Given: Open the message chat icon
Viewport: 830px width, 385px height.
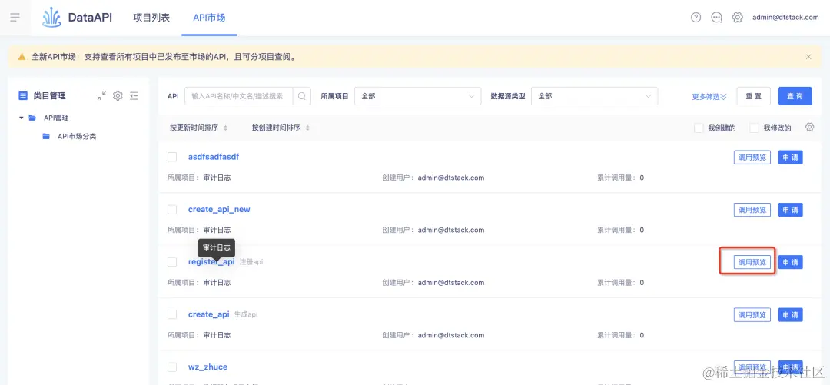Looking at the screenshot, I should click(717, 18).
